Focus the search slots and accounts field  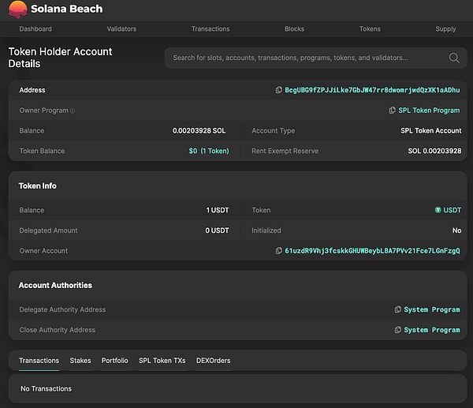click(304, 58)
